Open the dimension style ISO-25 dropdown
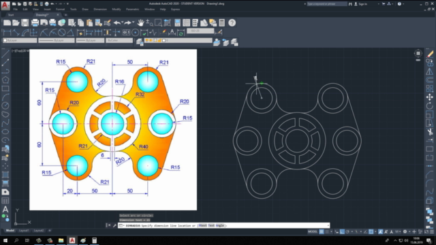The height and width of the screenshot is (245, 436). [x=200, y=31]
